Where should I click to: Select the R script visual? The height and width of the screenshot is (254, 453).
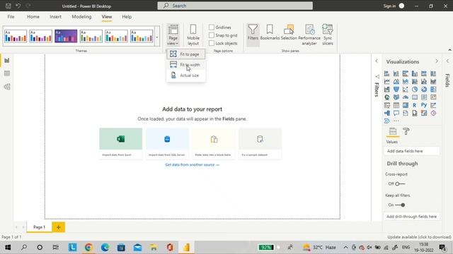[x=415, y=105]
